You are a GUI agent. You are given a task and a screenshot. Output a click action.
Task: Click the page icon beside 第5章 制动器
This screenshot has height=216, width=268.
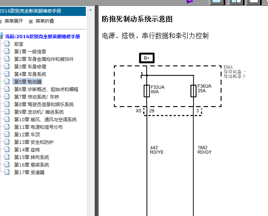point(7,81)
